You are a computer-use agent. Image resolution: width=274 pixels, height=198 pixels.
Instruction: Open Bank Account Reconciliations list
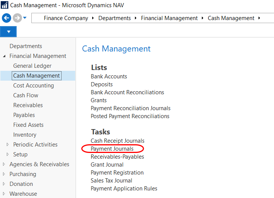[x=127, y=92]
